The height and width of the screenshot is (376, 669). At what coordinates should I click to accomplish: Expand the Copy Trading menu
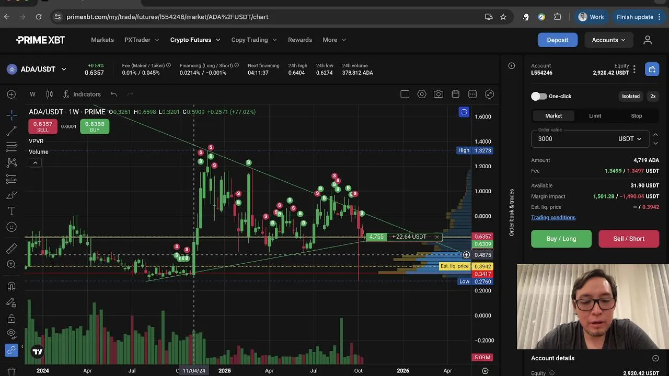click(254, 40)
